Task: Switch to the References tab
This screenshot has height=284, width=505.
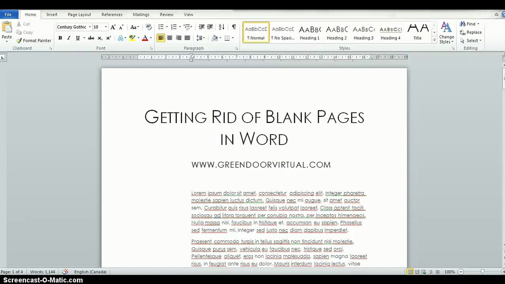Action: (x=112, y=15)
